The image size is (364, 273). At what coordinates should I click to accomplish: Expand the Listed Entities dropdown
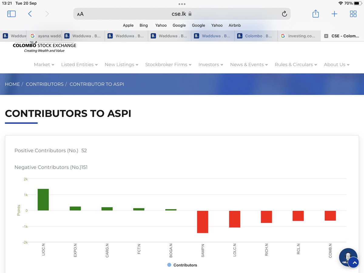click(x=79, y=65)
